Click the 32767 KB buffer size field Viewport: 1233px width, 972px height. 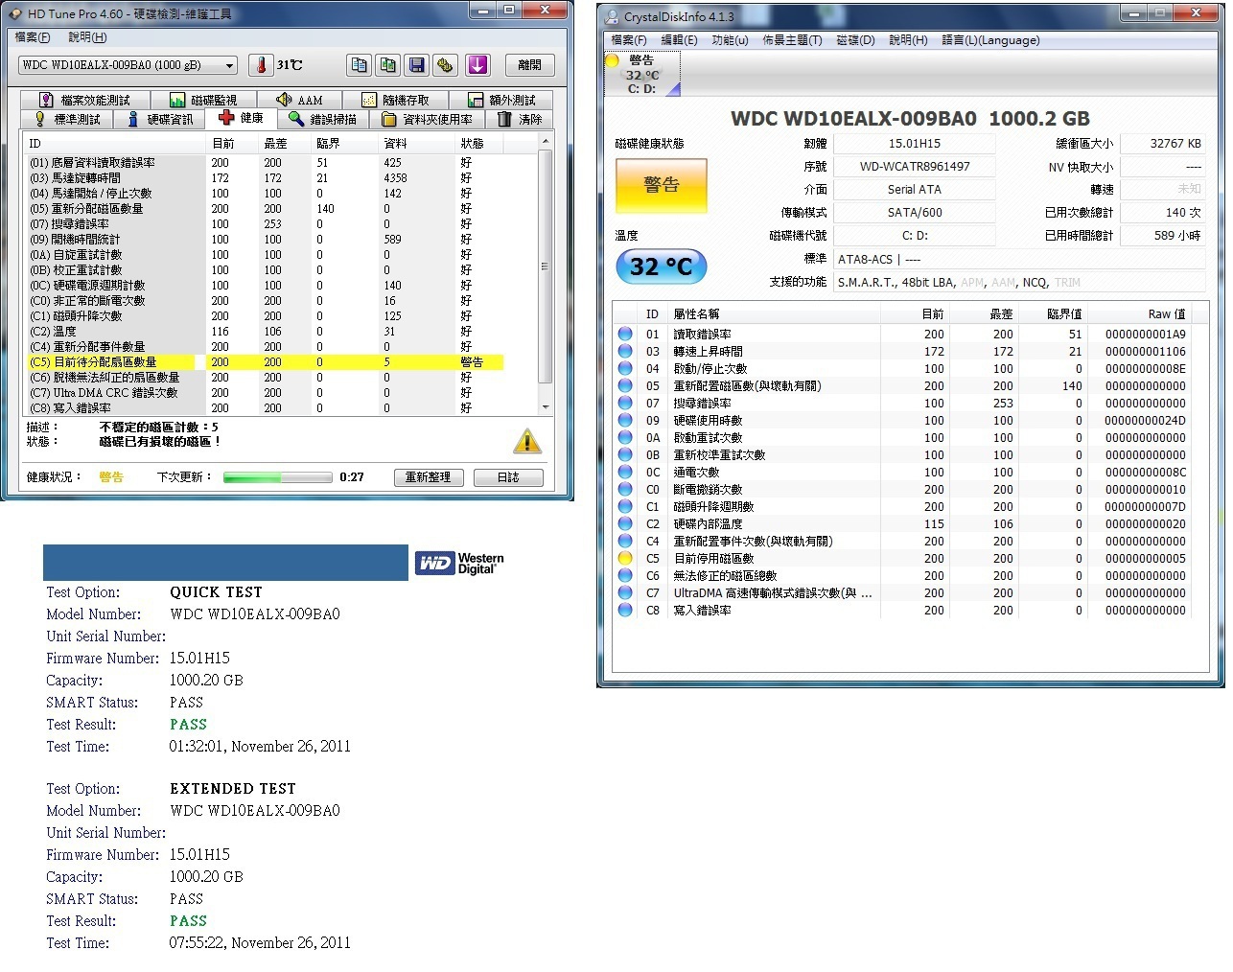(x=1163, y=143)
